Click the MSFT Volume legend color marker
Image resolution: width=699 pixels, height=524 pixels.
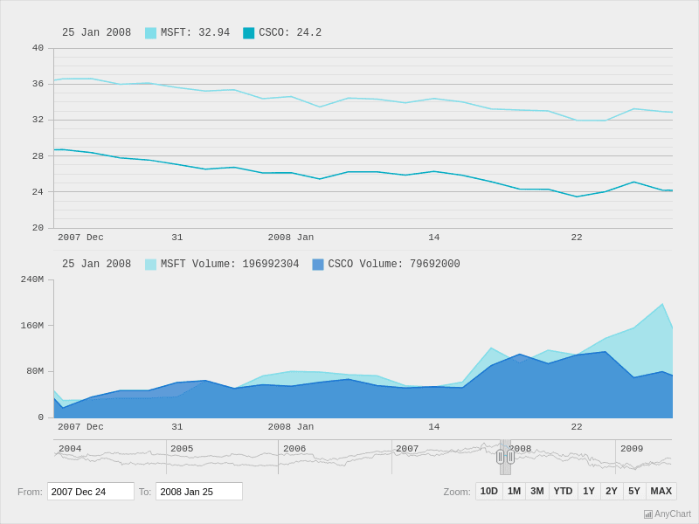click(x=150, y=265)
